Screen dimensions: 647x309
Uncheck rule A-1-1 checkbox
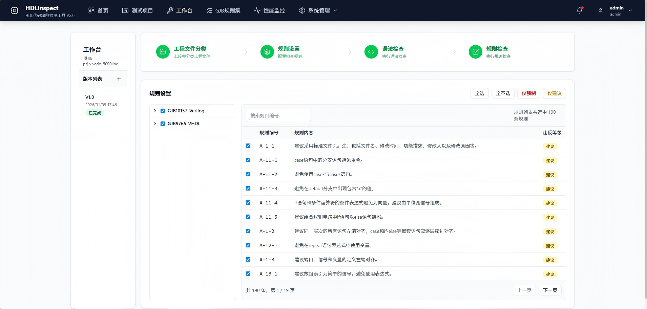pos(248,146)
